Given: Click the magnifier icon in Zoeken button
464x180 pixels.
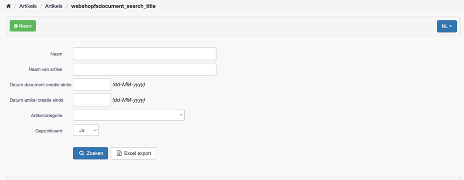Looking at the screenshot, I should (82, 153).
